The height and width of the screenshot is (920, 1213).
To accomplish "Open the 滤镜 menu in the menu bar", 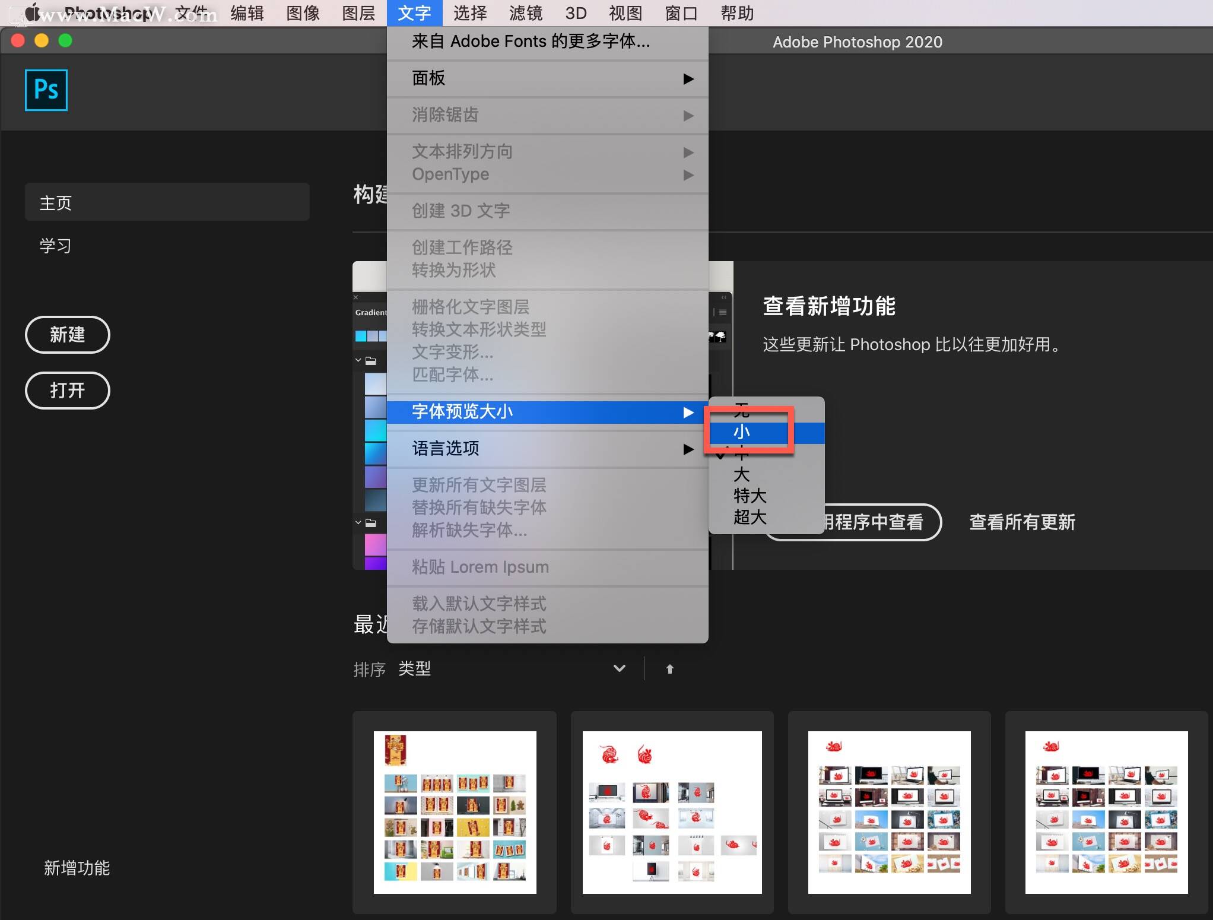I will (x=525, y=12).
